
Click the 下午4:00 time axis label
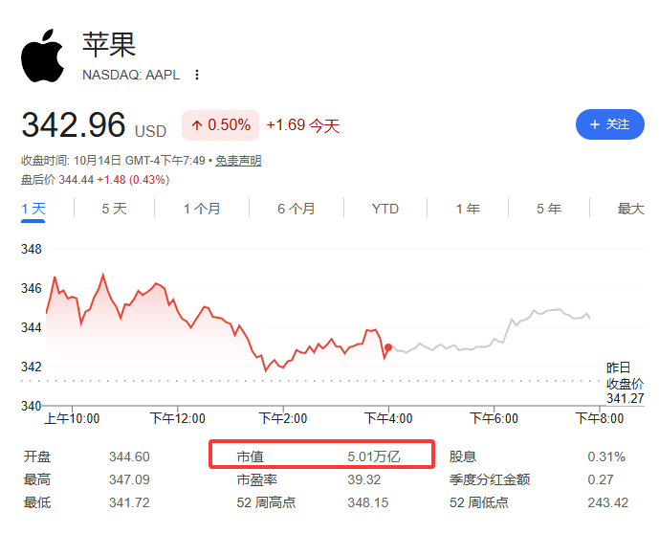click(388, 418)
